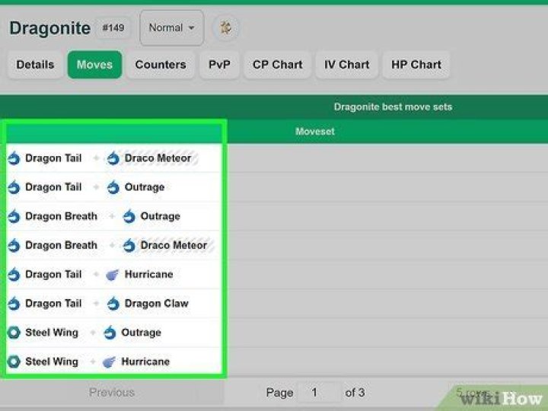
Task: Click the #149 Pokédex number badge
Action: pyautogui.click(x=113, y=27)
